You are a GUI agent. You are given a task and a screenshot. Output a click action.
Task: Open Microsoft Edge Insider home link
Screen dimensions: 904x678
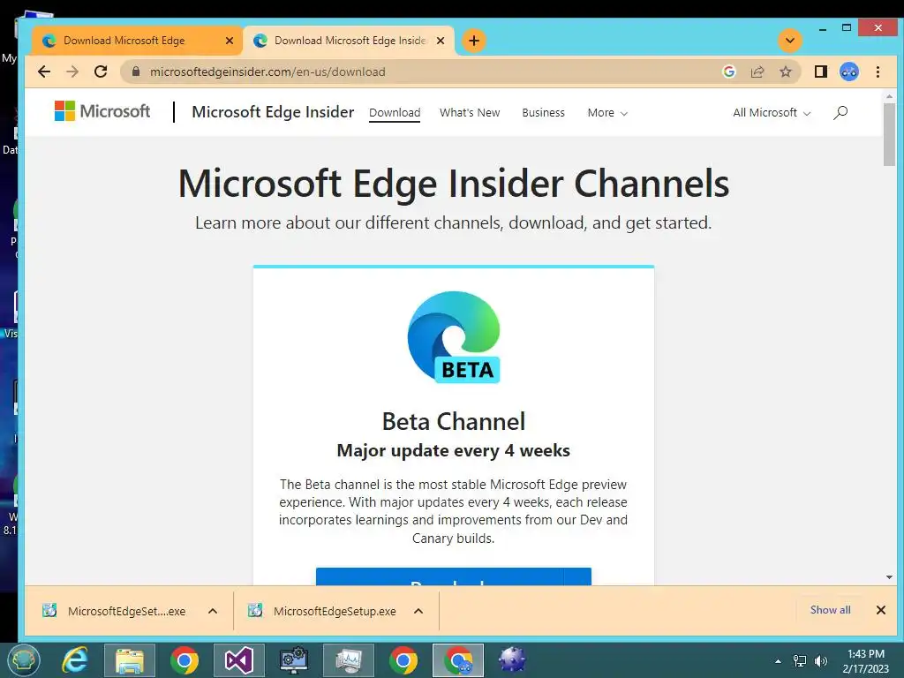coord(273,112)
